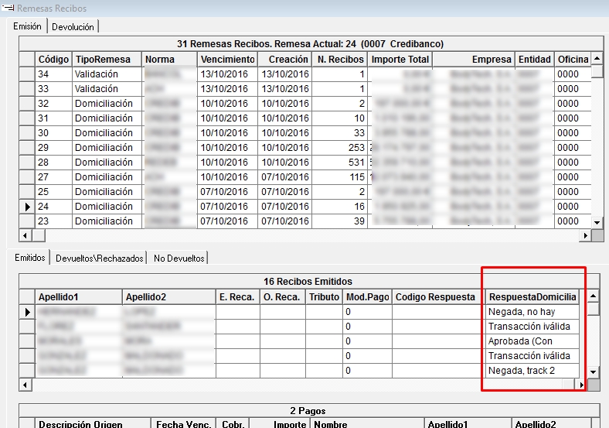609x428 pixels.
Task: Click the Empresa column header
Action: coord(474,59)
